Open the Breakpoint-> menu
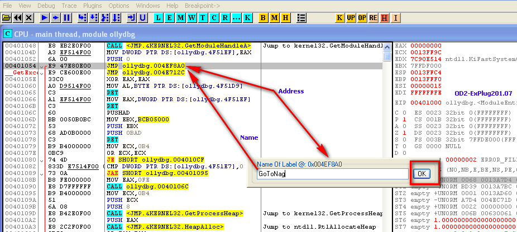The height and width of the screenshot is (232, 517). tap(203, 6)
